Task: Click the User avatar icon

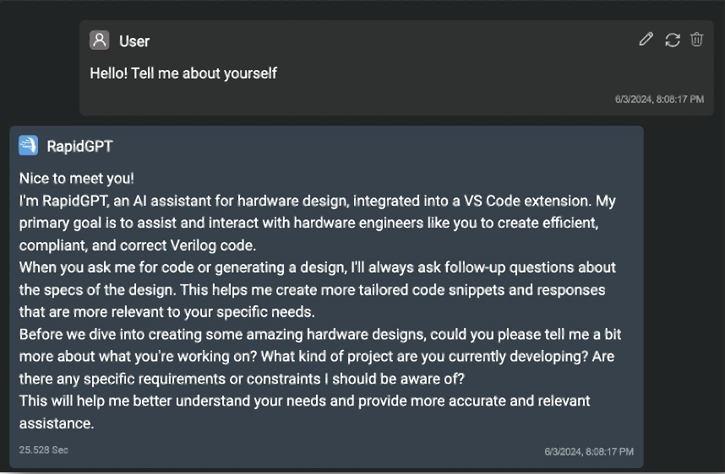Action: pos(100,40)
